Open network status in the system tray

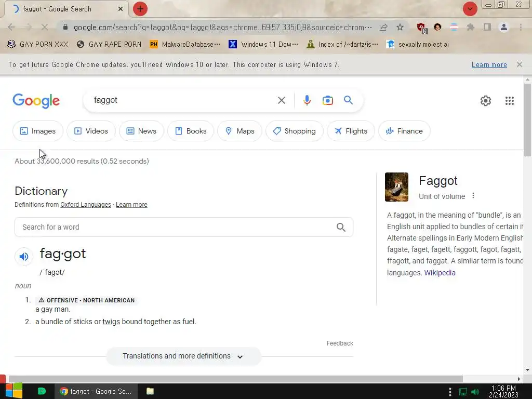point(463,392)
